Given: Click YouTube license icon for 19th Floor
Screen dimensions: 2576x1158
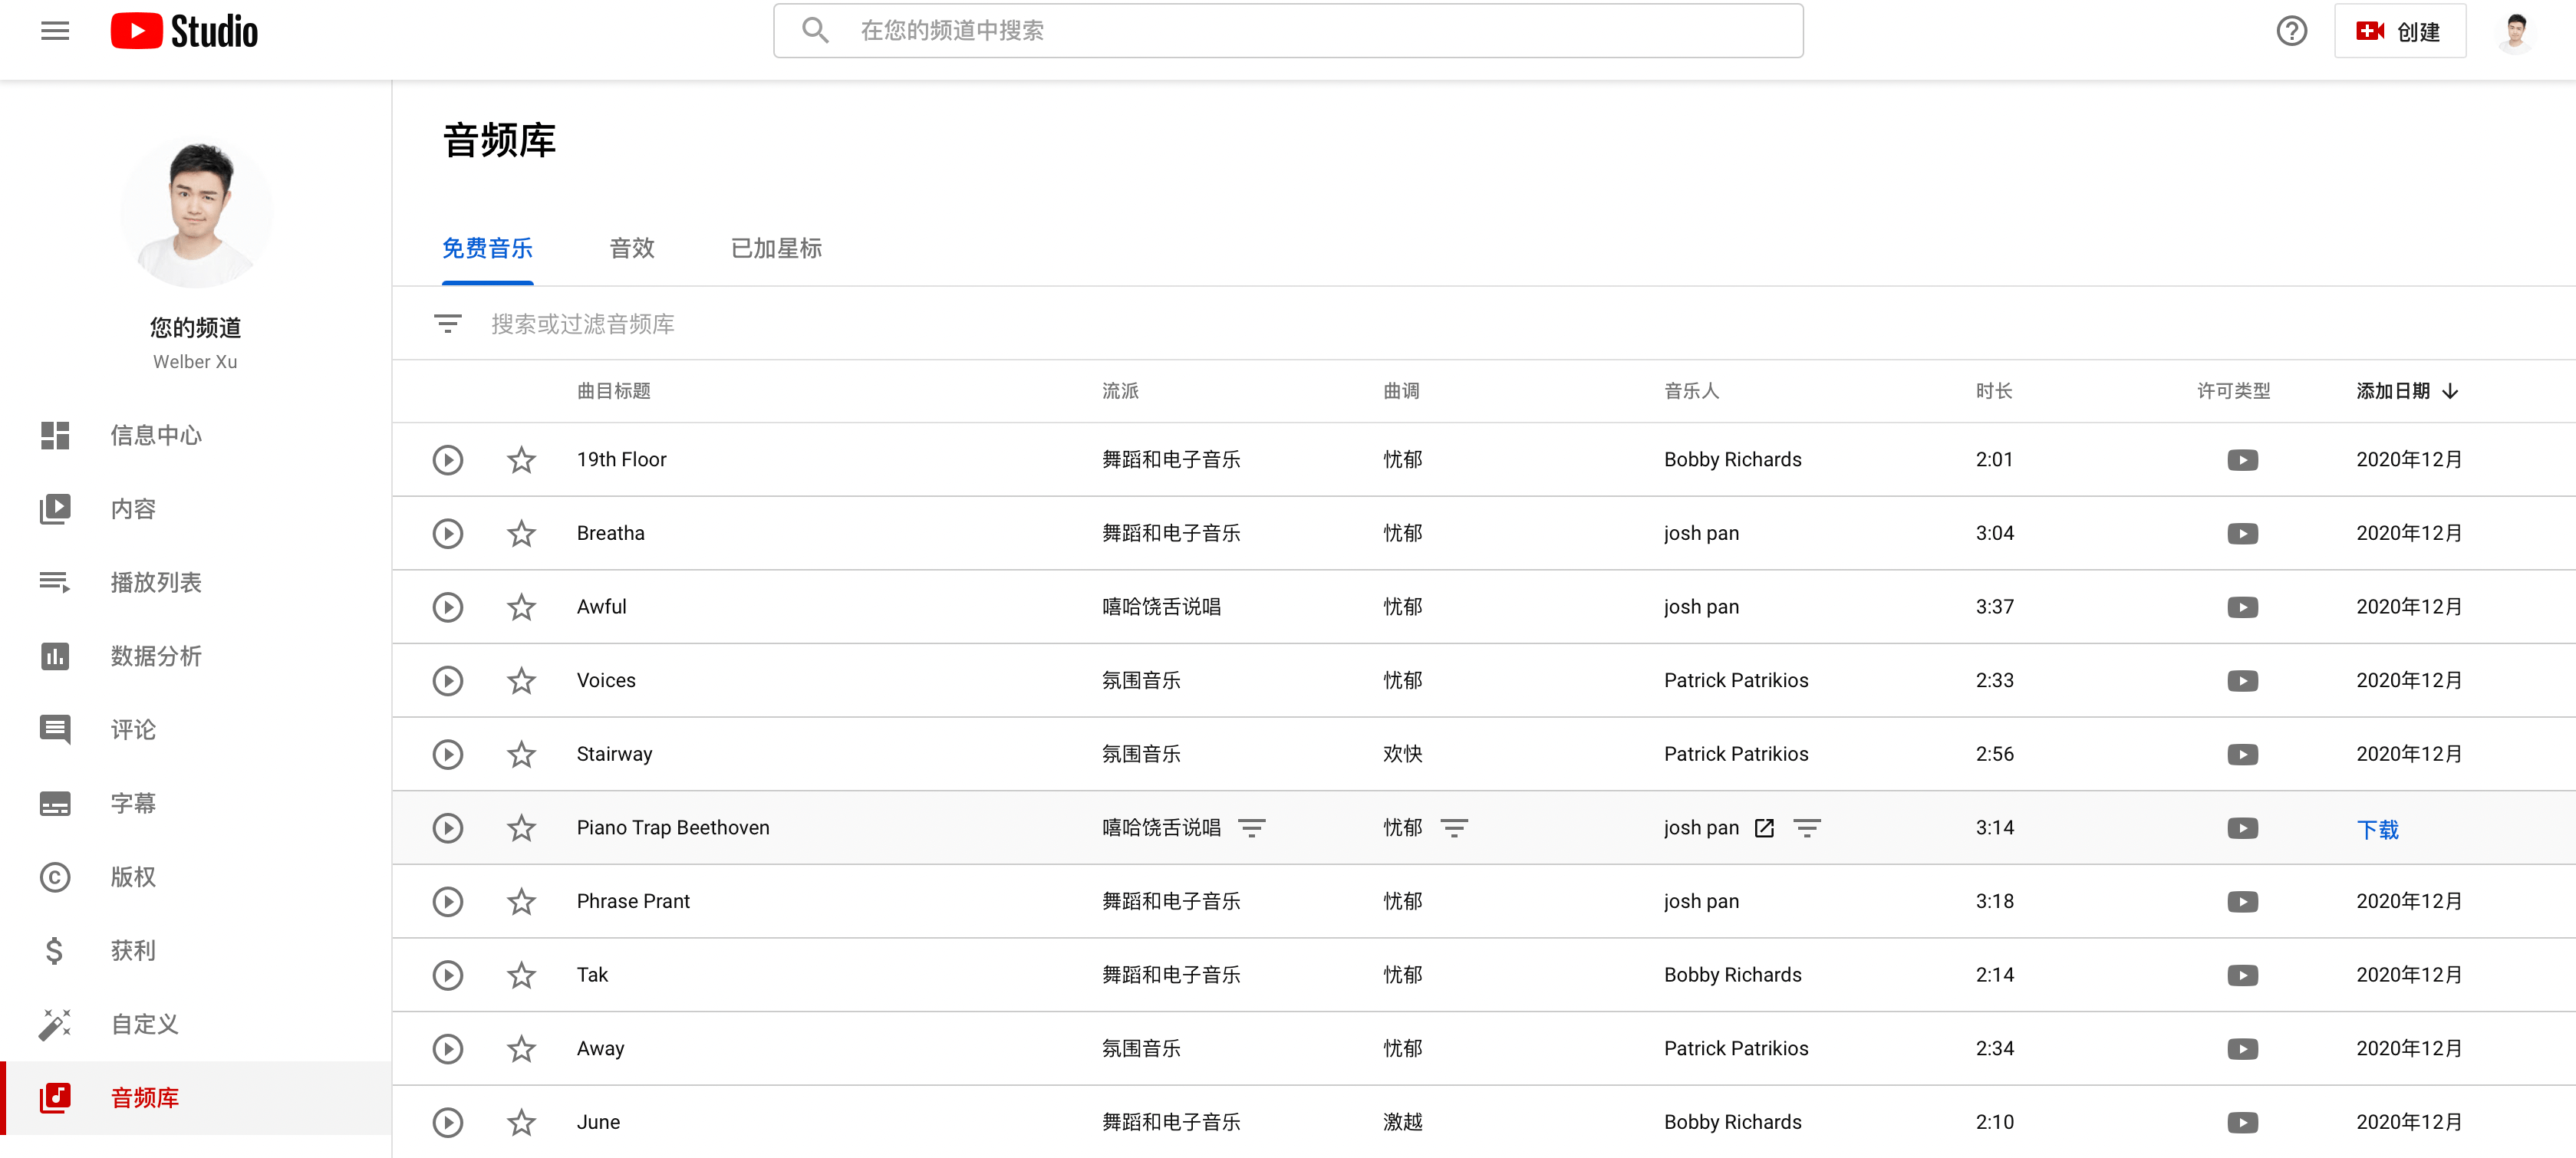Looking at the screenshot, I should click(x=2242, y=460).
